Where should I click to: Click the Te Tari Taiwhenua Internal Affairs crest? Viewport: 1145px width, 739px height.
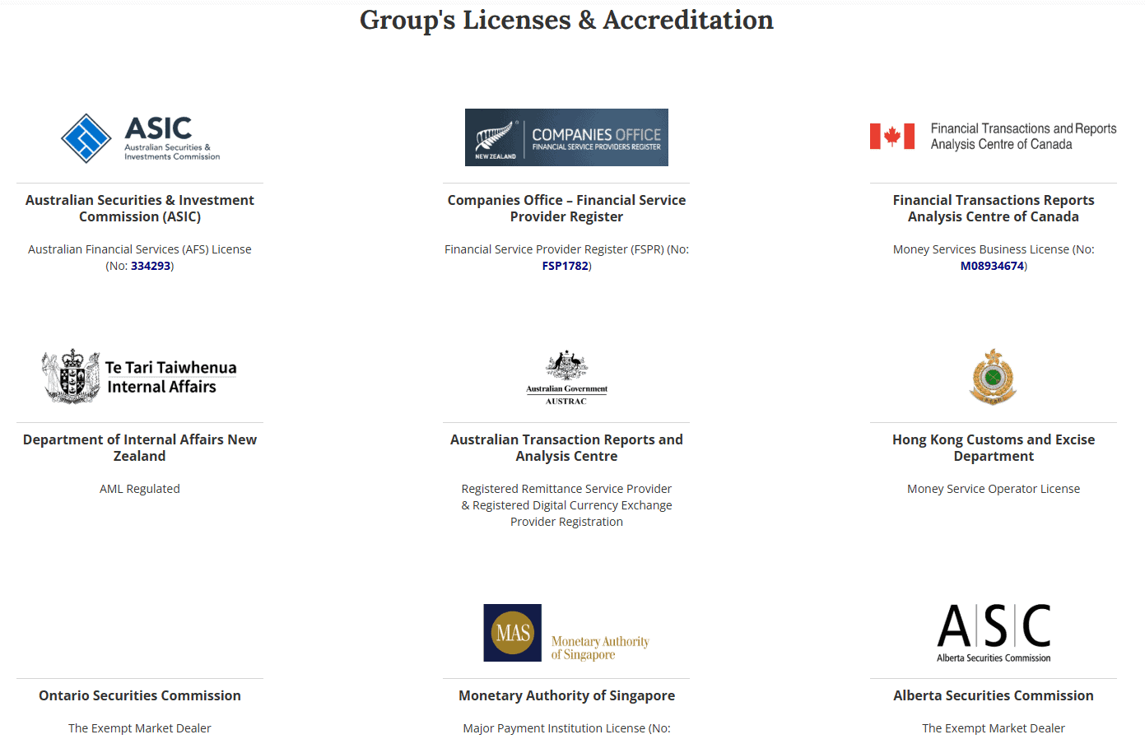pyautogui.click(x=72, y=376)
